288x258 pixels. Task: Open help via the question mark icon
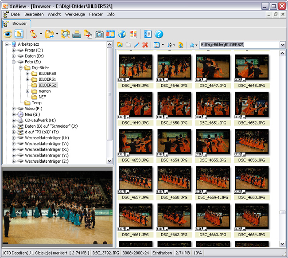click(159, 34)
